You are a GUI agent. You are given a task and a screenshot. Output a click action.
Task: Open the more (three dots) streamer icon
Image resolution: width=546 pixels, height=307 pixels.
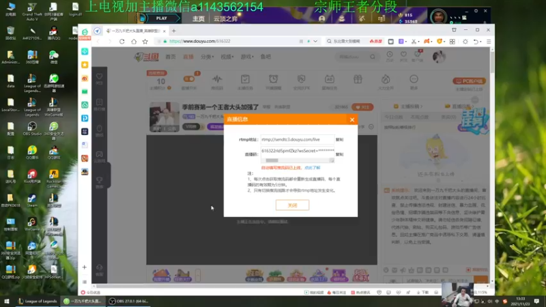coord(414,79)
